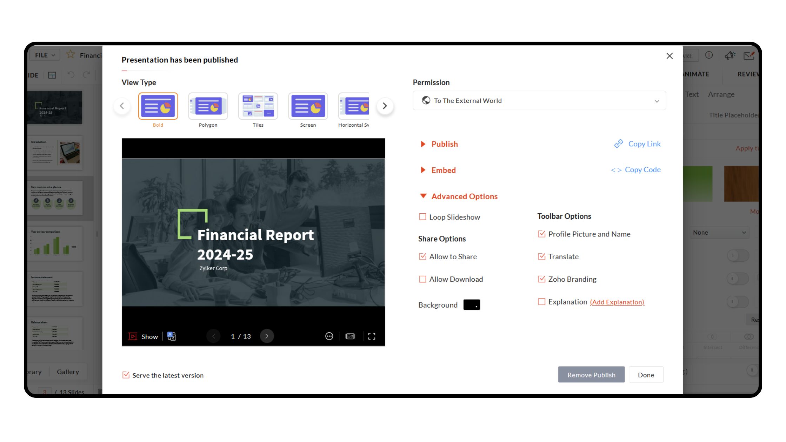786x442 pixels.
Task: Click the undo icon in editor toolbar
Action: pos(71,75)
